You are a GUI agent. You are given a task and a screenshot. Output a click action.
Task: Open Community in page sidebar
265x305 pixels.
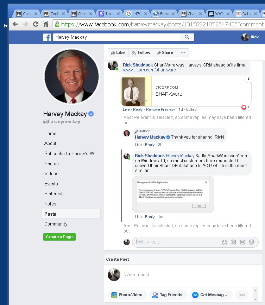coord(56,224)
